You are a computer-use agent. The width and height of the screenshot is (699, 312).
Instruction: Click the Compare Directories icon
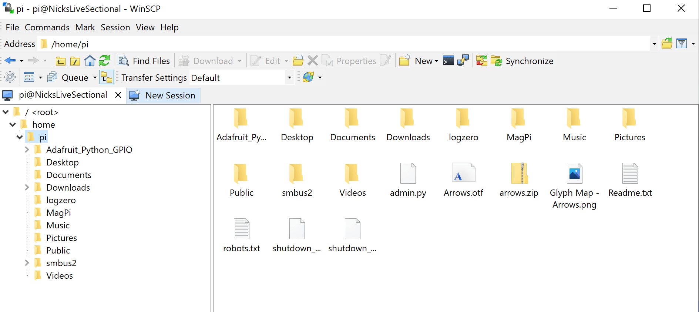coord(482,61)
